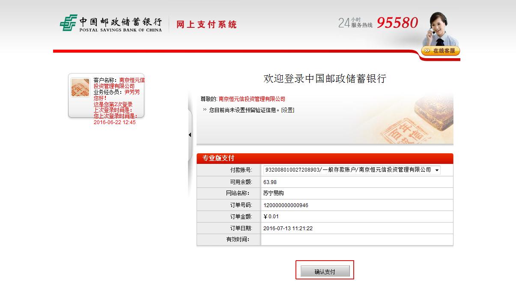Collapse the left sidebar with arrow handle

click(190, 135)
